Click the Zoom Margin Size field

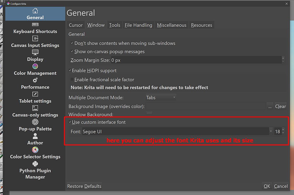(x=196, y=60)
